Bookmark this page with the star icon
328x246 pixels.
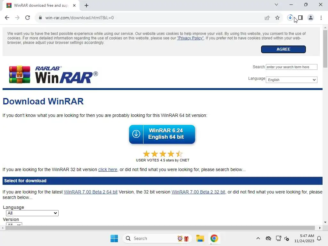(277, 18)
